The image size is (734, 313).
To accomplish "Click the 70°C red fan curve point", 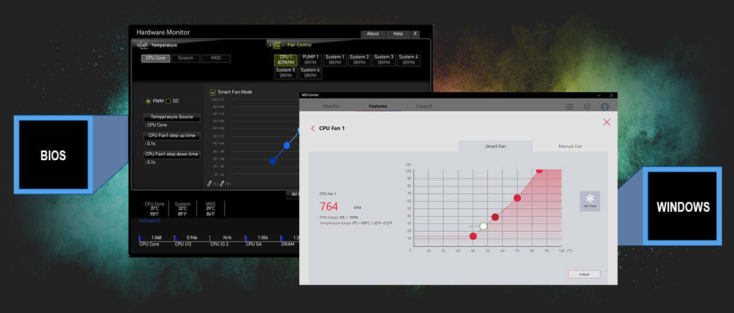I will [517, 198].
